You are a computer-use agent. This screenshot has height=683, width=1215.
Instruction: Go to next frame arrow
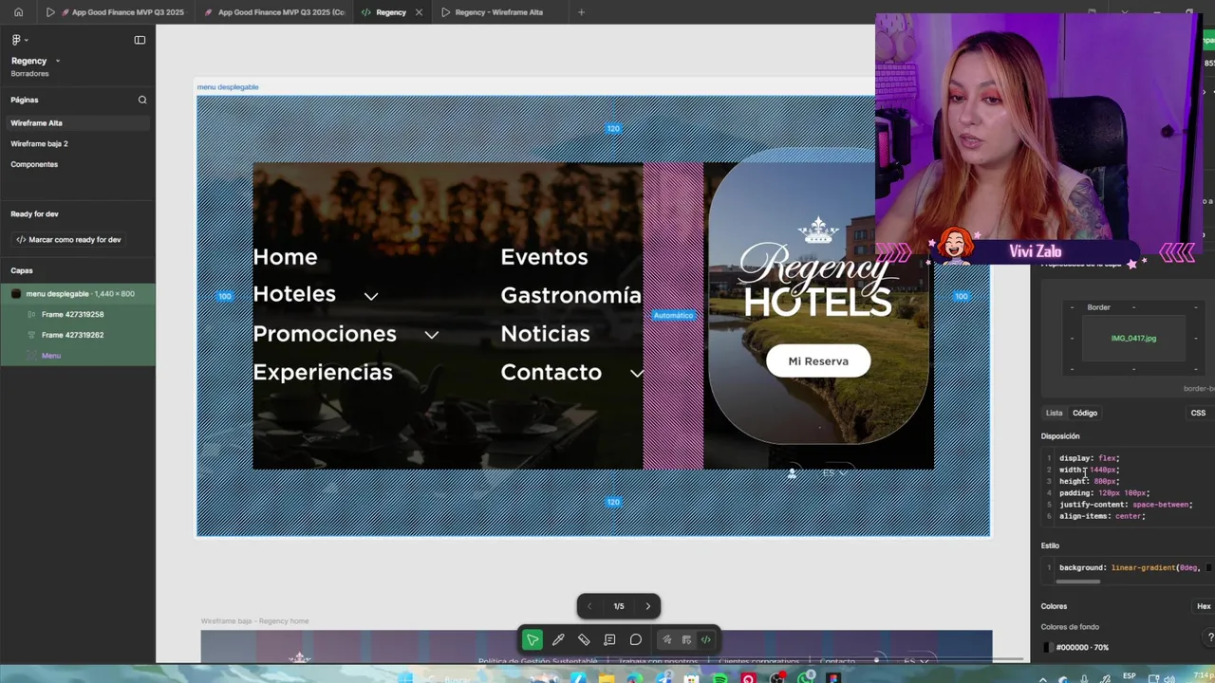[648, 606]
